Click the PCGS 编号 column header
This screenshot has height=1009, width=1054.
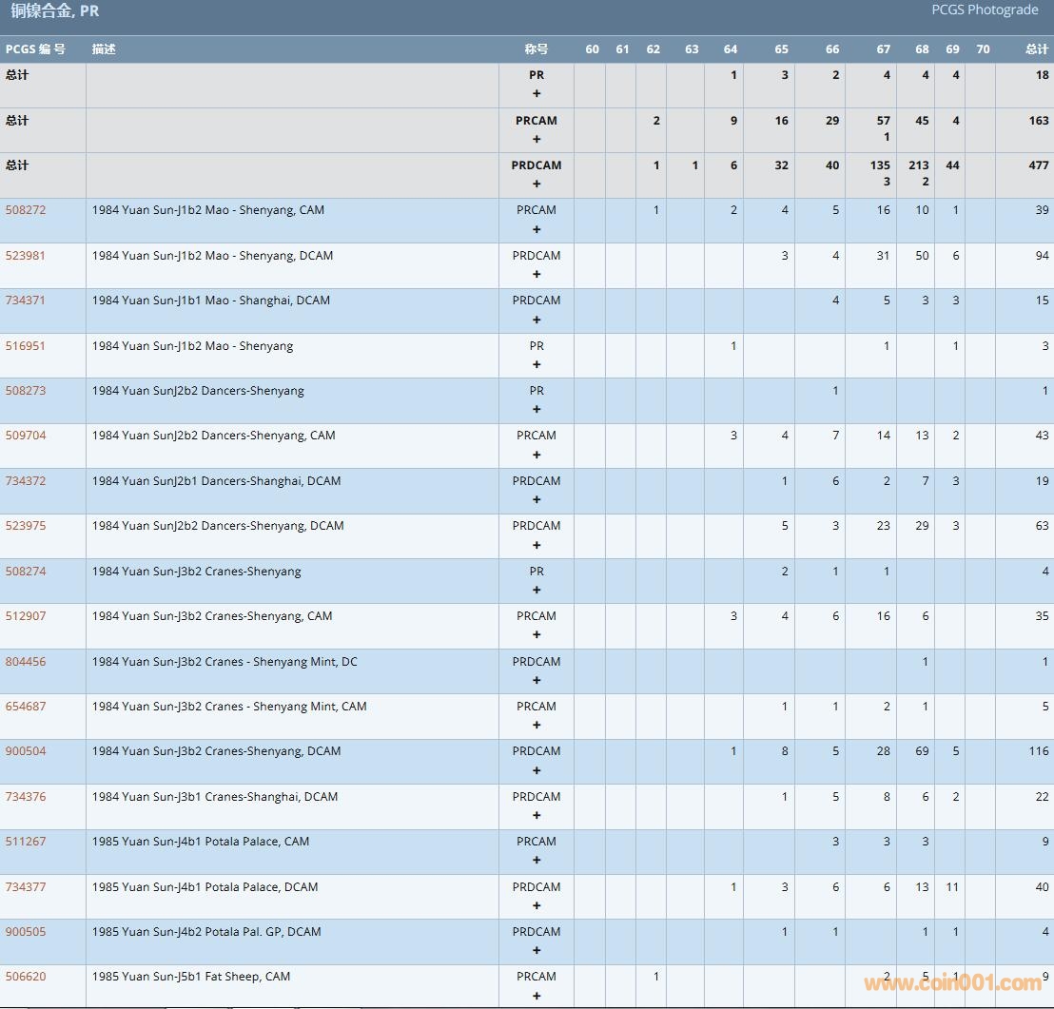pyautogui.click(x=35, y=49)
